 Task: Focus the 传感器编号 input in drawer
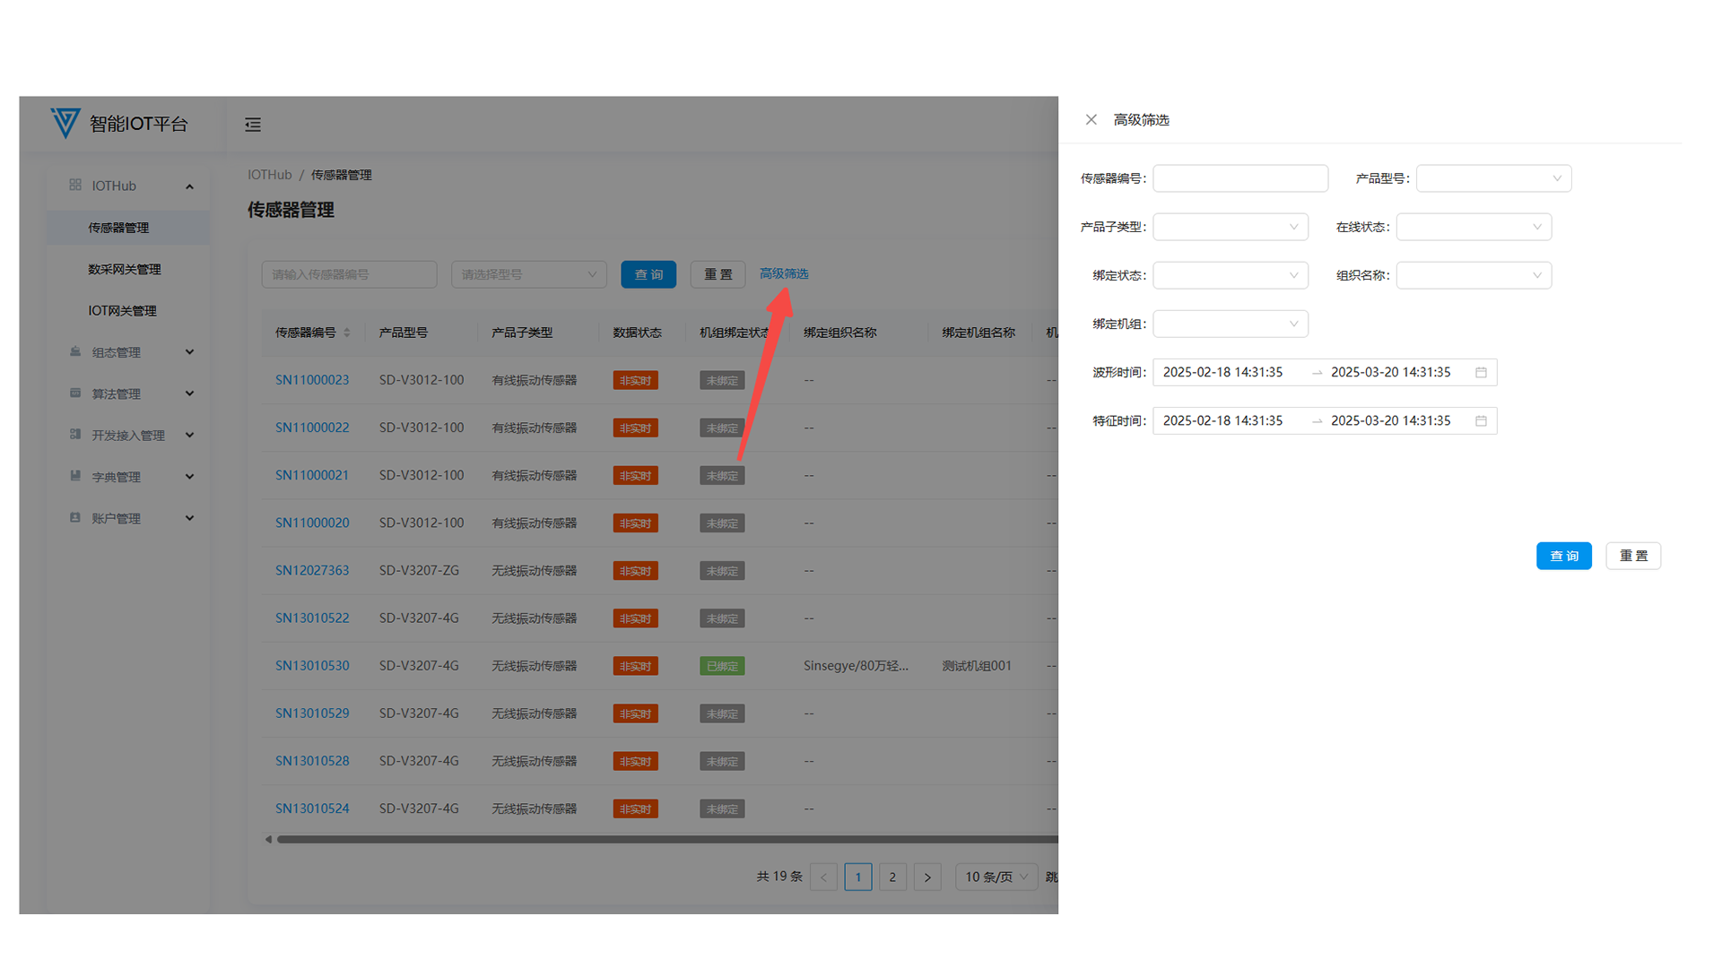(1240, 178)
